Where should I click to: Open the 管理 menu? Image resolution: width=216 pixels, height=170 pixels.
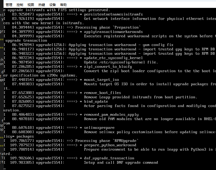9,5
